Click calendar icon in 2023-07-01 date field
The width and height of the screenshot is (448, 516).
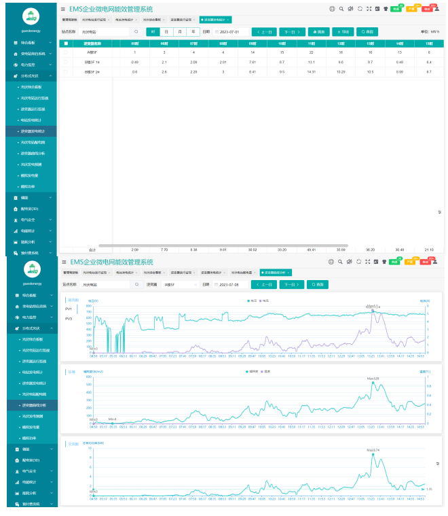pos(217,32)
